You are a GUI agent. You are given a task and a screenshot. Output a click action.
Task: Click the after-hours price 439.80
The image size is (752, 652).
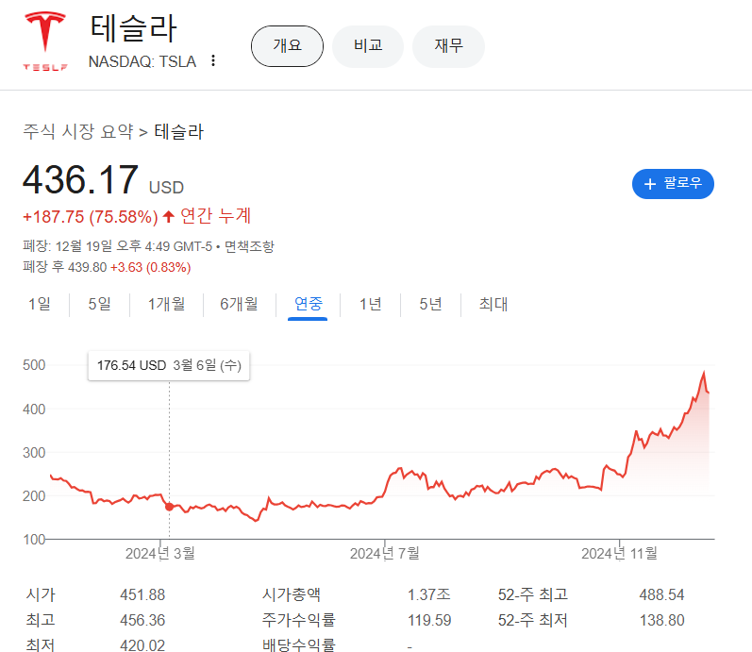pos(88,267)
